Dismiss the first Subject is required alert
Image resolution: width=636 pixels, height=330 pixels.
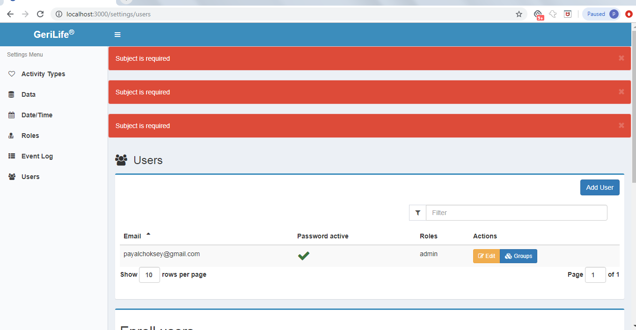(x=621, y=58)
